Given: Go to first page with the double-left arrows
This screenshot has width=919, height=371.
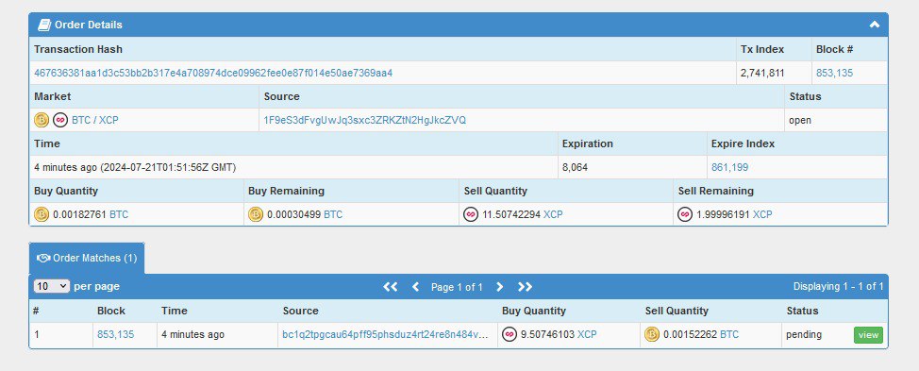Looking at the screenshot, I should (x=391, y=287).
